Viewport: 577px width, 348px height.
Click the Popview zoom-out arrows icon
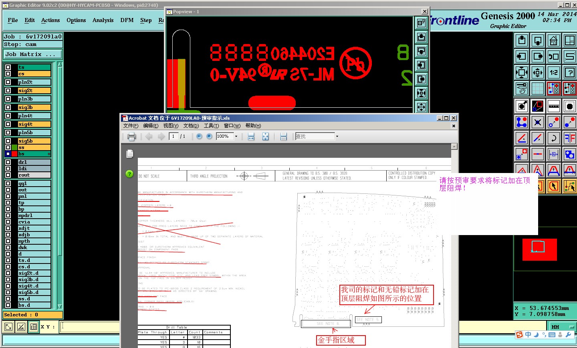click(x=421, y=93)
